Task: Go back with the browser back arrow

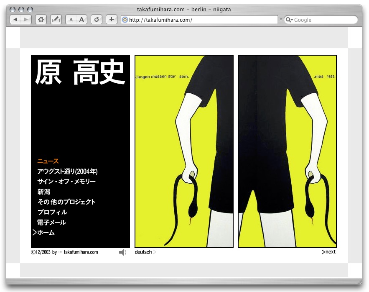Action: coord(15,20)
